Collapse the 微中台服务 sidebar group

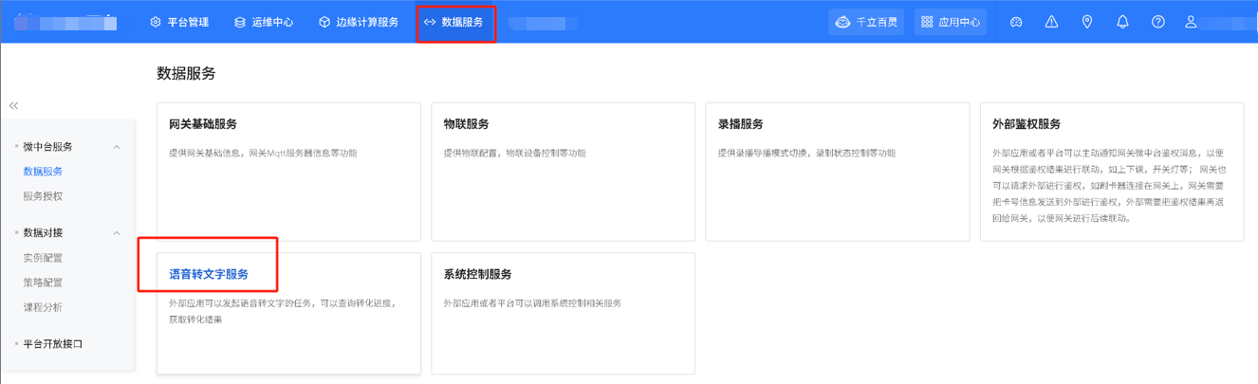coord(117,147)
